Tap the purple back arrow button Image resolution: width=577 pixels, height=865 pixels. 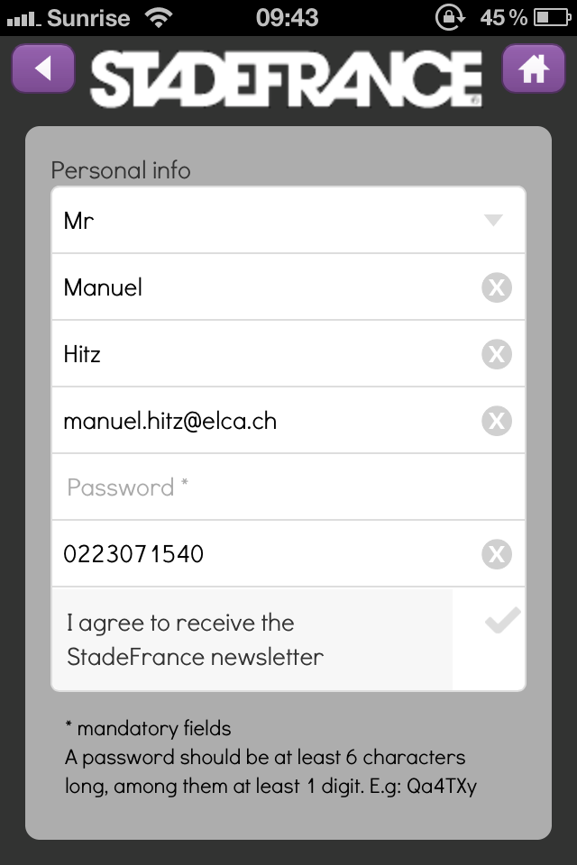43,69
